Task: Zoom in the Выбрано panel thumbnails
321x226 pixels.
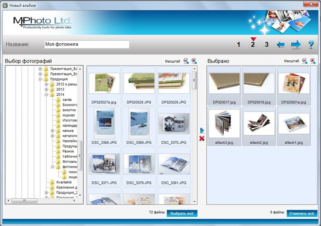Action: click(x=313, y=61)
